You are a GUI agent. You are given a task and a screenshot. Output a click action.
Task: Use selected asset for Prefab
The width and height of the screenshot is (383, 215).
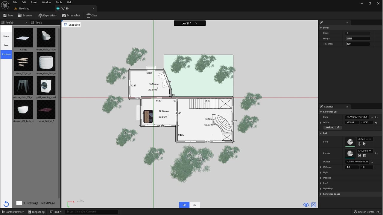(x=359, y=156)
